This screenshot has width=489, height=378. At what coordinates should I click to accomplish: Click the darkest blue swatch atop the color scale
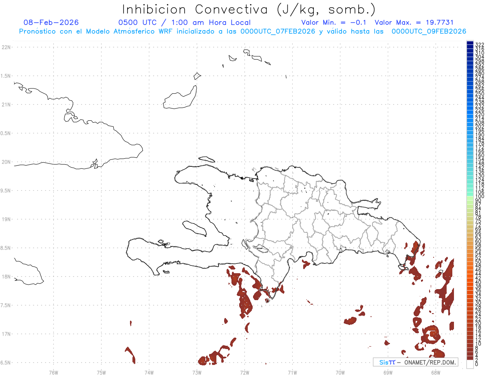pos(470,43)
